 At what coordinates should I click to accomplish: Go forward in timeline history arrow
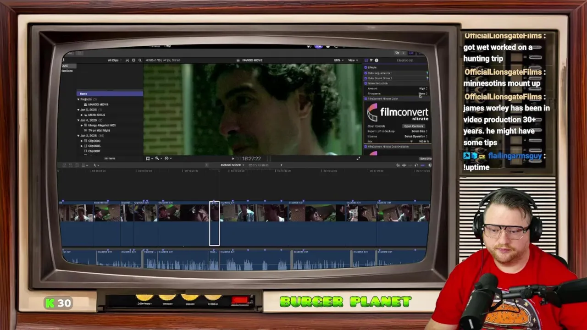[x=281, y=165]
